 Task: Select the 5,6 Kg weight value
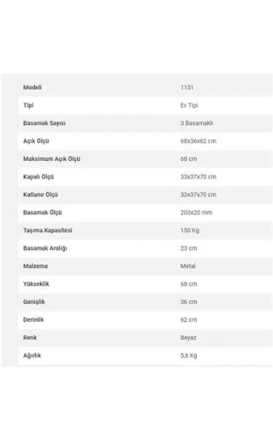pyautogui.click(x=189, y=355)
